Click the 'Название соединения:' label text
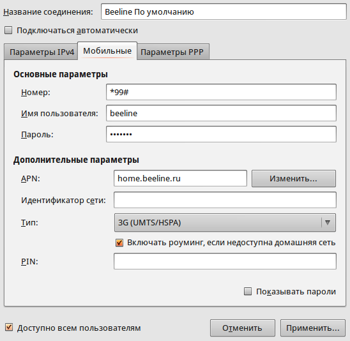The width and height of the screenshot is (350, 341). [48, 12]
